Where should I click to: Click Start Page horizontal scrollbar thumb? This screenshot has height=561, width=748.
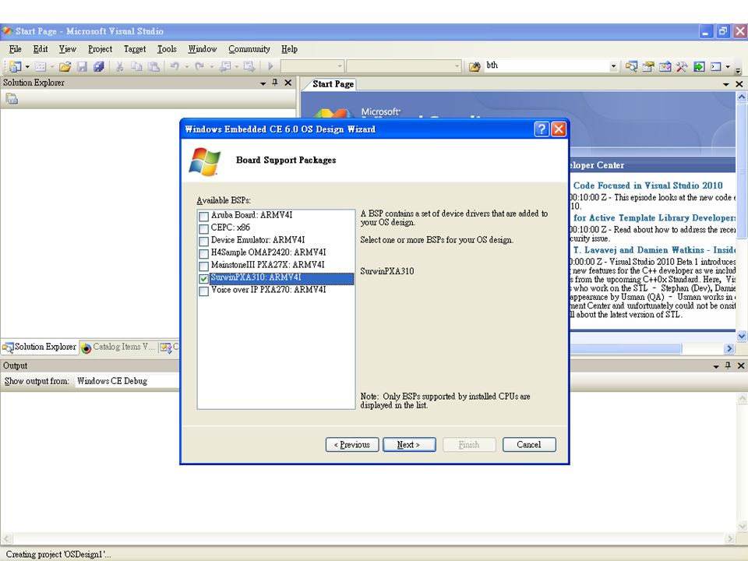(625, 349)
